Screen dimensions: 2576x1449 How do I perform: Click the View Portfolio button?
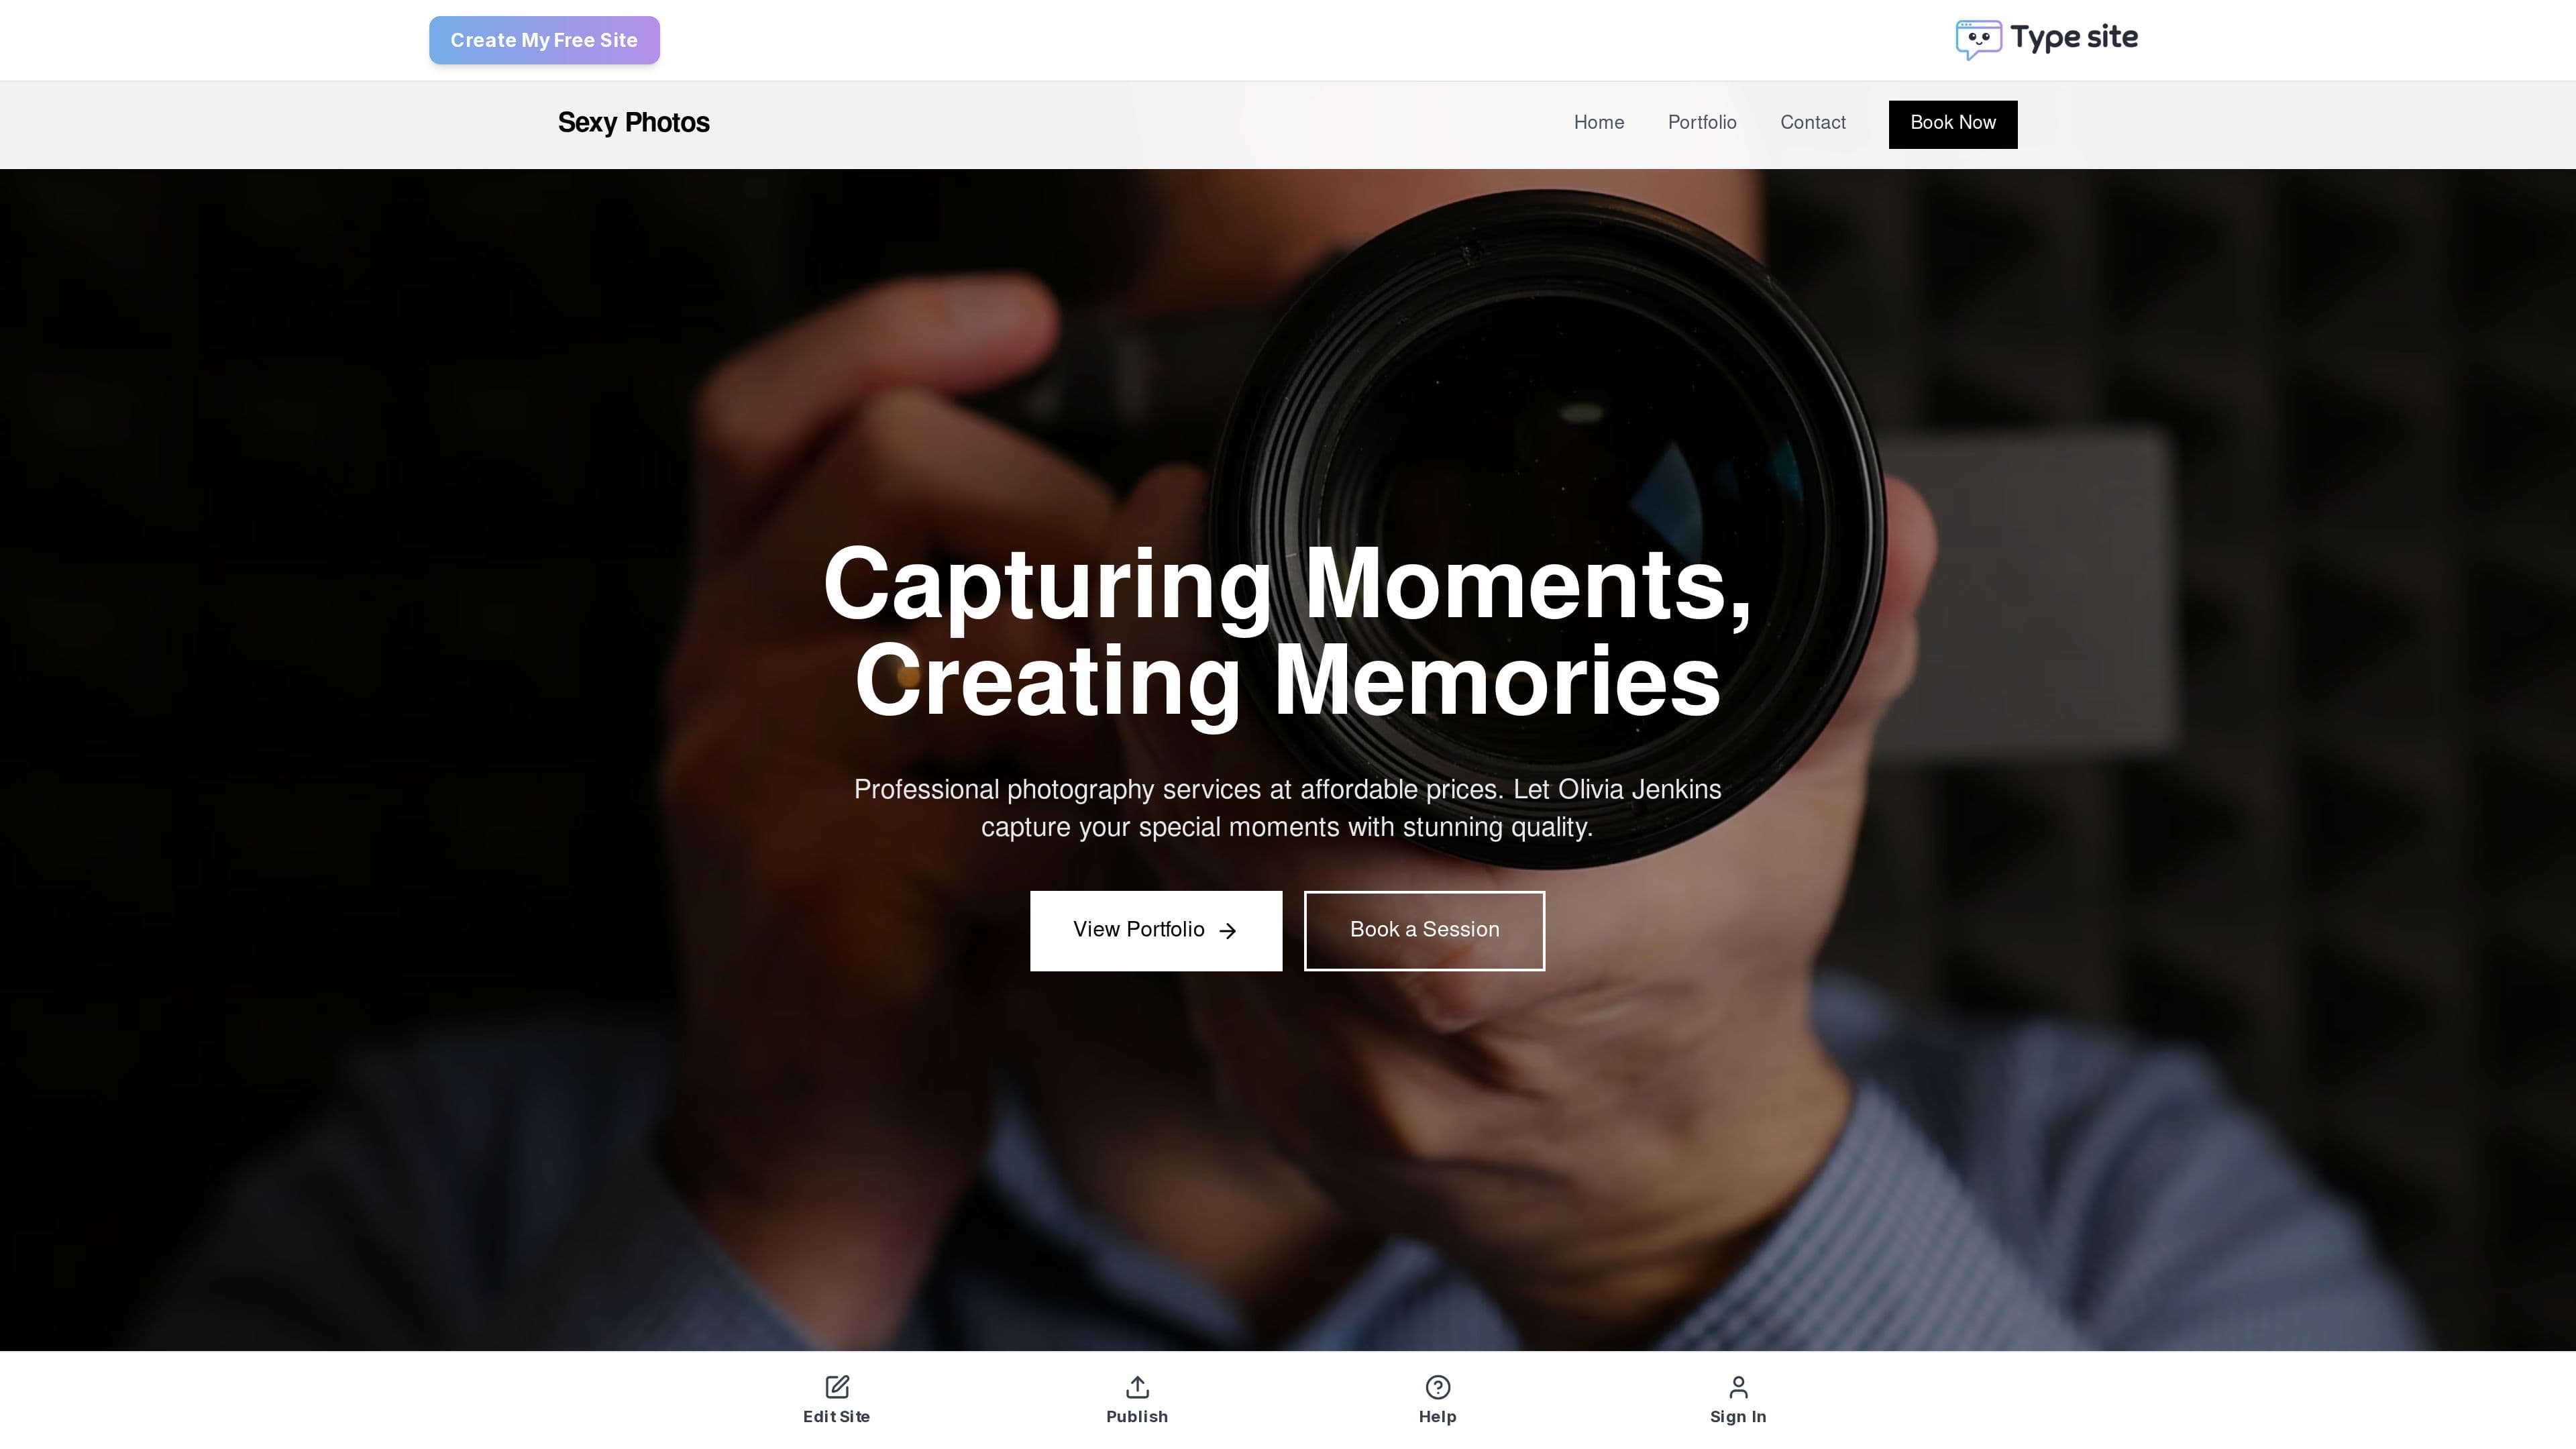(x=1156, y=930)
